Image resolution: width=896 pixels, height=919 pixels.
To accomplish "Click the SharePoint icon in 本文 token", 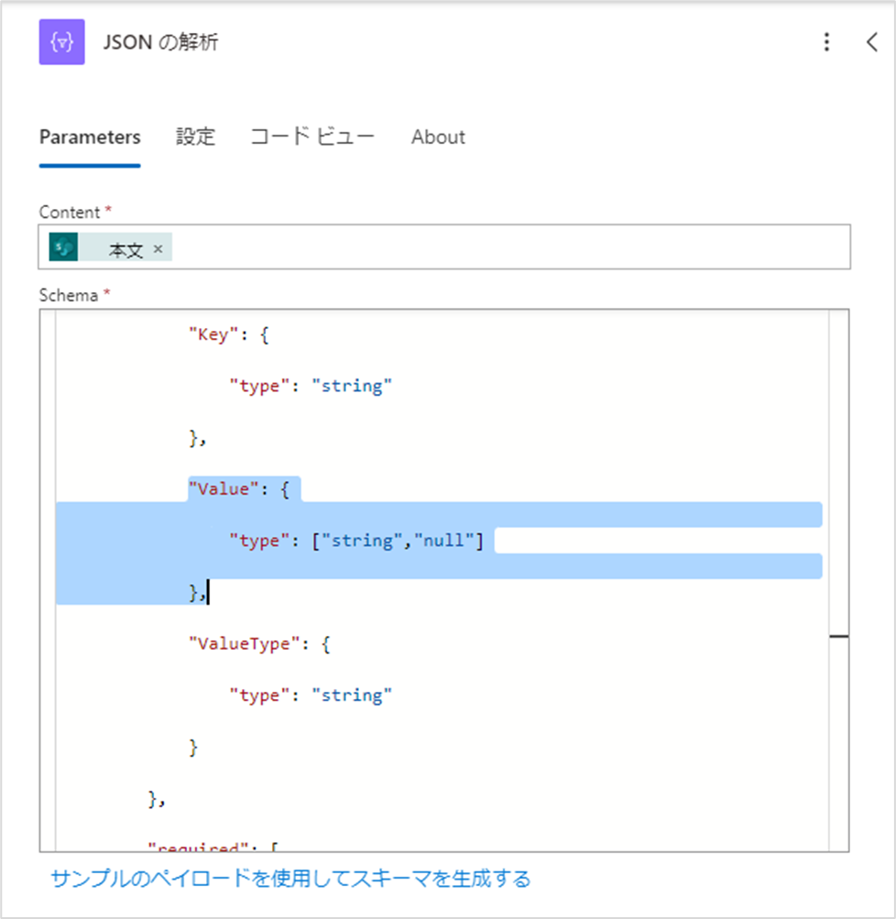I will [63, 247].
